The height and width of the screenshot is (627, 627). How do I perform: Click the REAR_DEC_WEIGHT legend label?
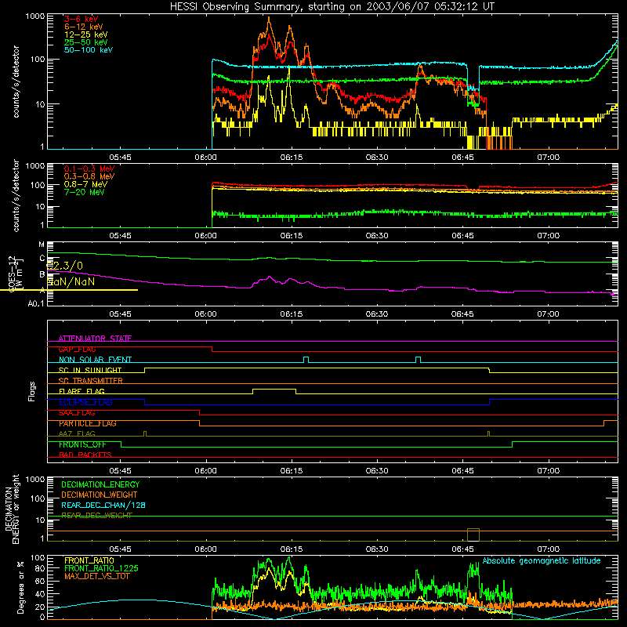tap(96, 516)
